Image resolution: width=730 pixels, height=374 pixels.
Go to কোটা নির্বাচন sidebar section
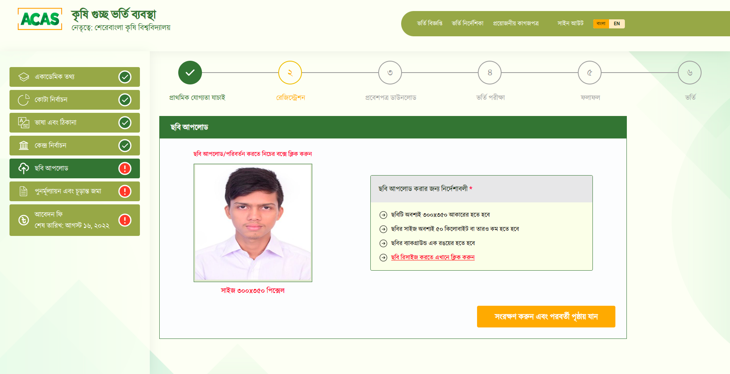click(75, 100)
